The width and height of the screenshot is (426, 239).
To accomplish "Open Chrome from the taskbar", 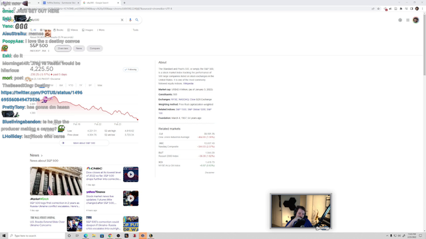I will click(110, 236).
